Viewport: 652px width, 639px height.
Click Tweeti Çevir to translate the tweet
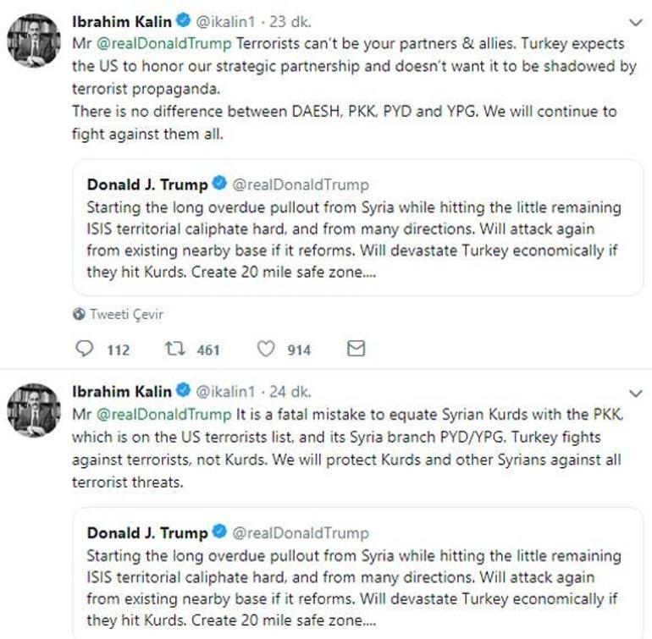pos(126,314)
